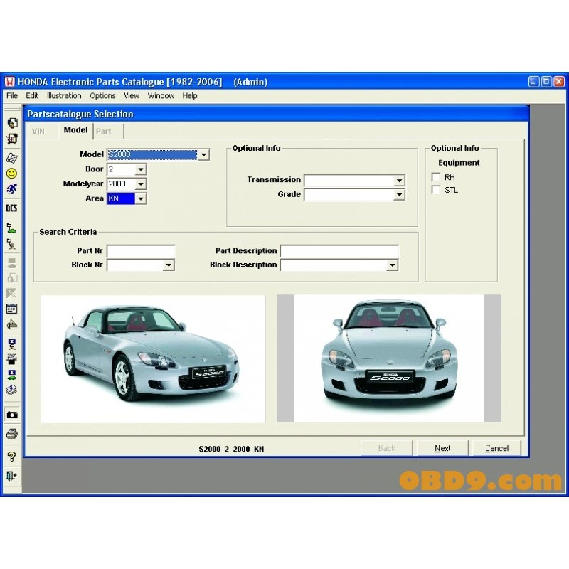Expand the Grade dropdown
569x569 pixels.
coord(399,195)
